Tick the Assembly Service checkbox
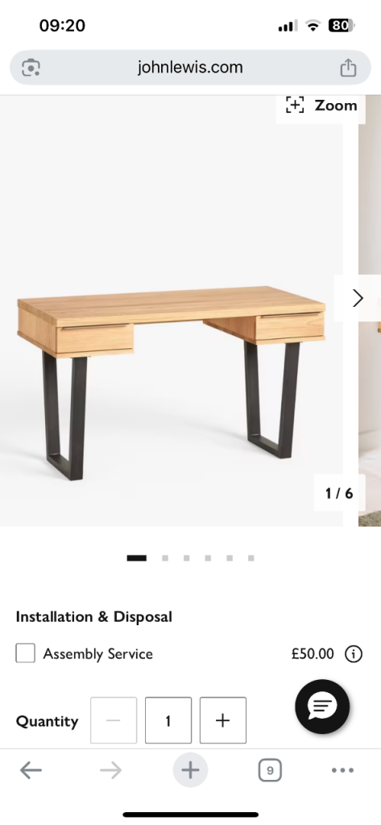 point(25,653)
